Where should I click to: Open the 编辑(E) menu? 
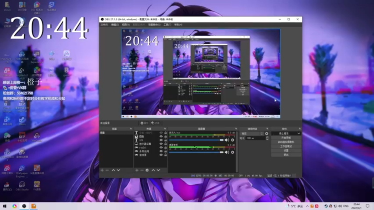[x=115, y=25]
